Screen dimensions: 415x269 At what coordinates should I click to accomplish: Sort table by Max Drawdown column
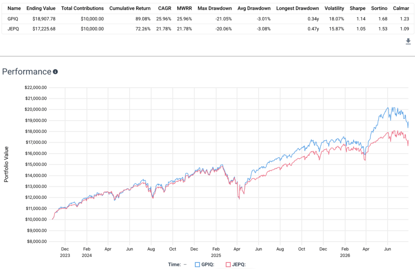pos(214,8)
